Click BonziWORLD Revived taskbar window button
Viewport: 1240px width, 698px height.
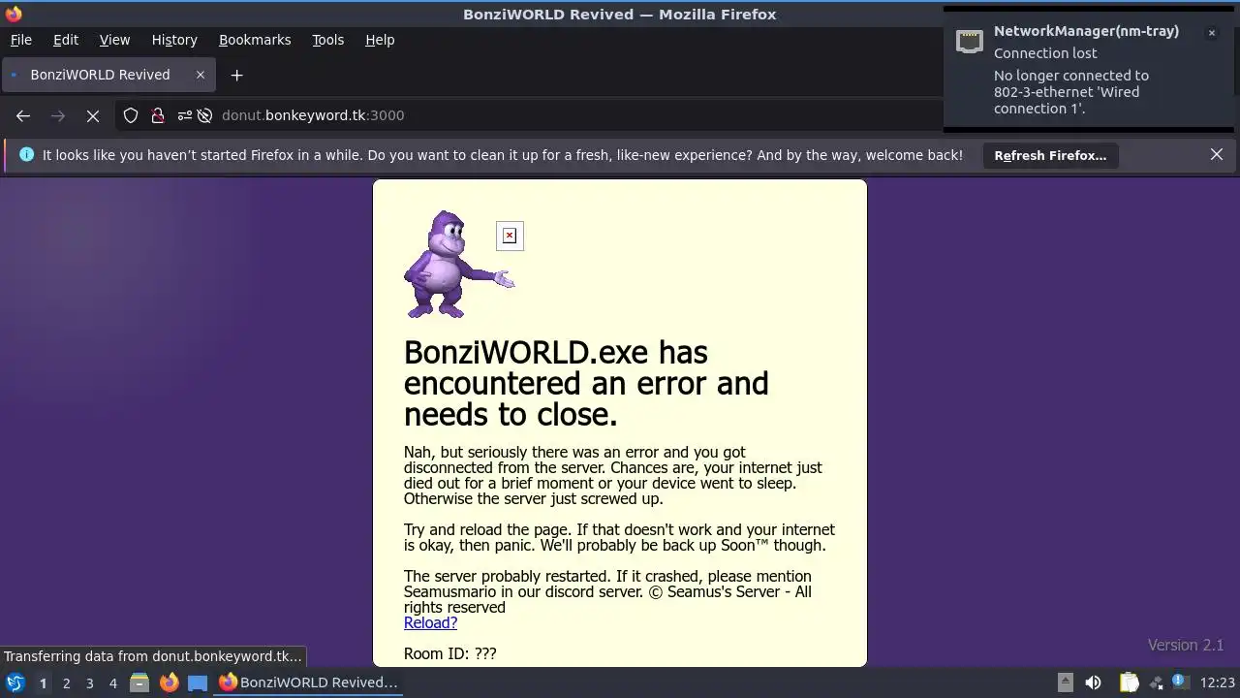click(308, 682)
